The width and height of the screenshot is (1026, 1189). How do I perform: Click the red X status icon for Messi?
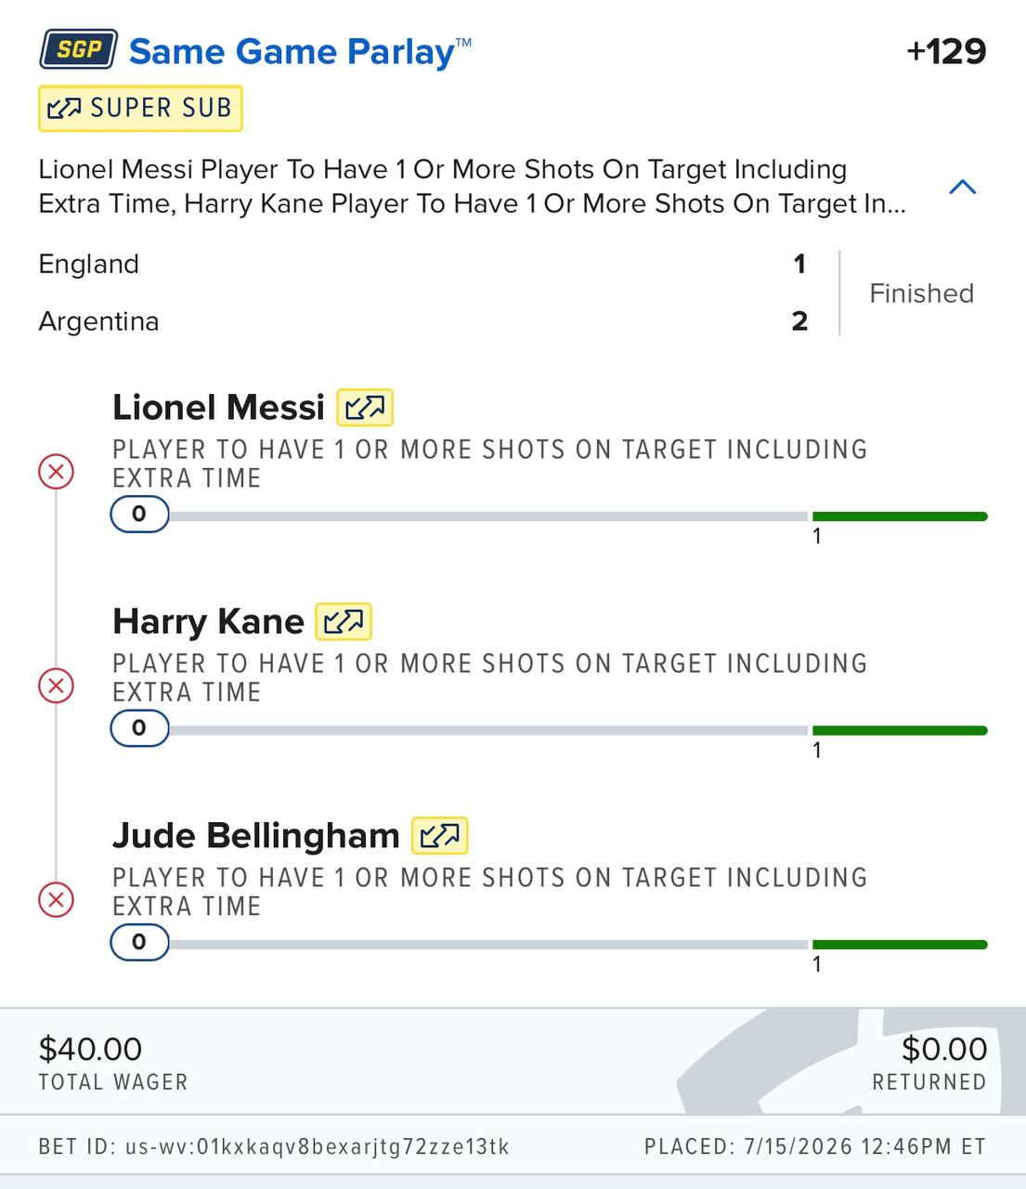pos(57,472)
